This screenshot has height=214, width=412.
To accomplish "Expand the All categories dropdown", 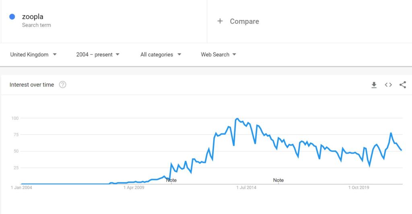I will [x=161, y=55].
